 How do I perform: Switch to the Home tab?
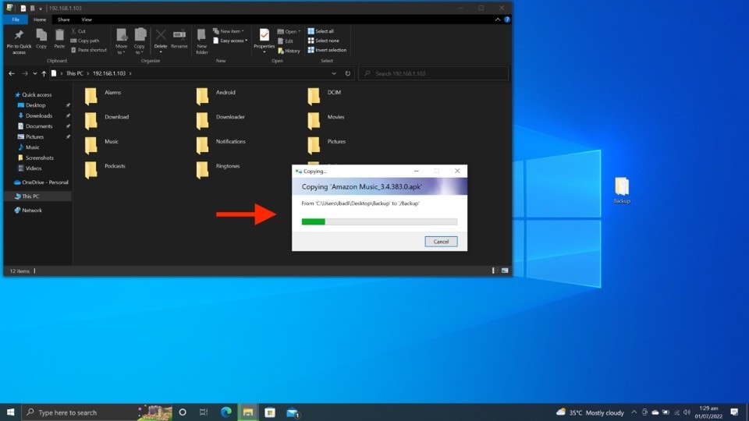[x=40, y=19]
